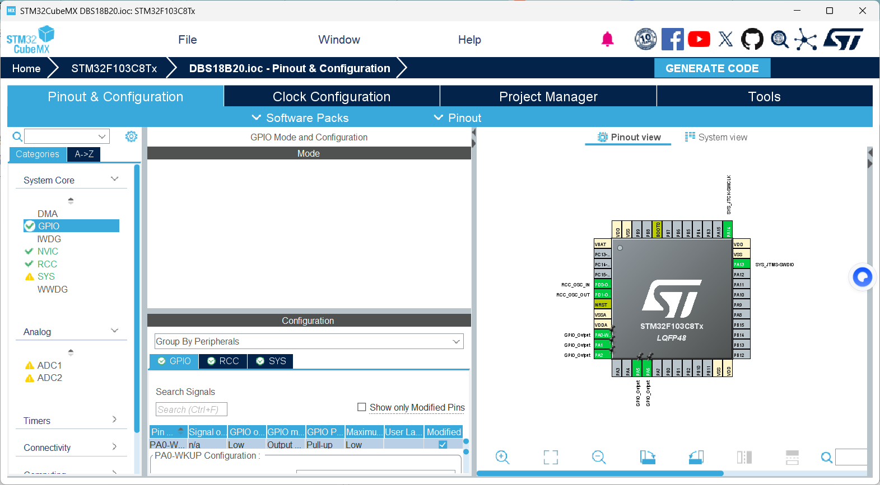
Task: Click the PA13 pin on the chip
Action: pyautogui.click(x=742, y=265)
